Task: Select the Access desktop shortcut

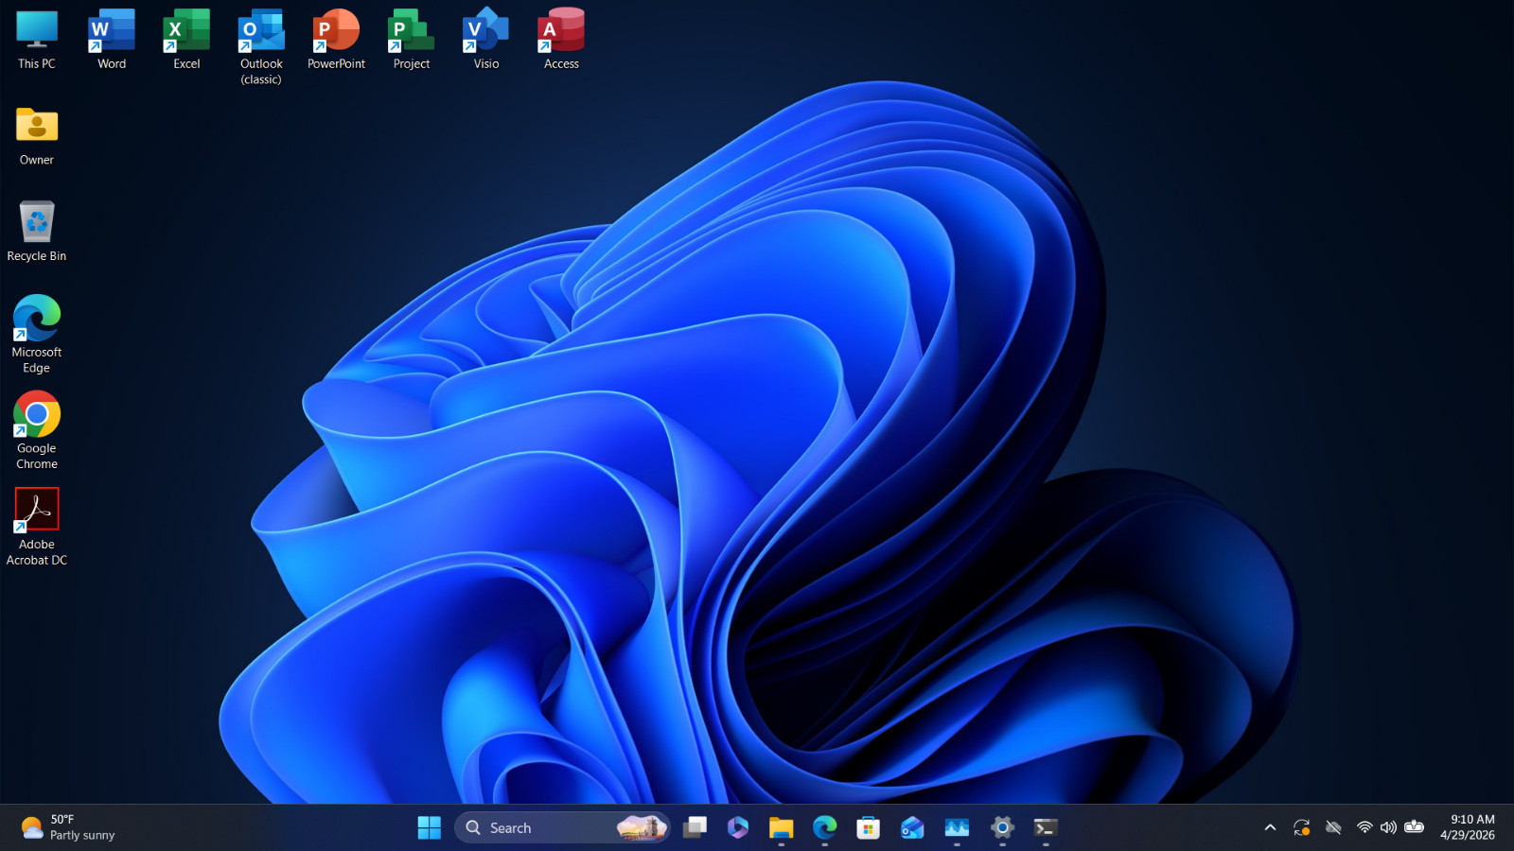Action: 561,40
